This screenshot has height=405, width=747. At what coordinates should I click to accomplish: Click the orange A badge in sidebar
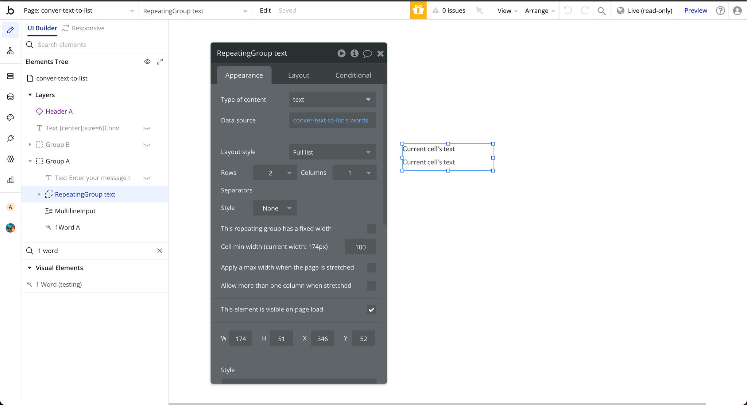tap(11, 207)
